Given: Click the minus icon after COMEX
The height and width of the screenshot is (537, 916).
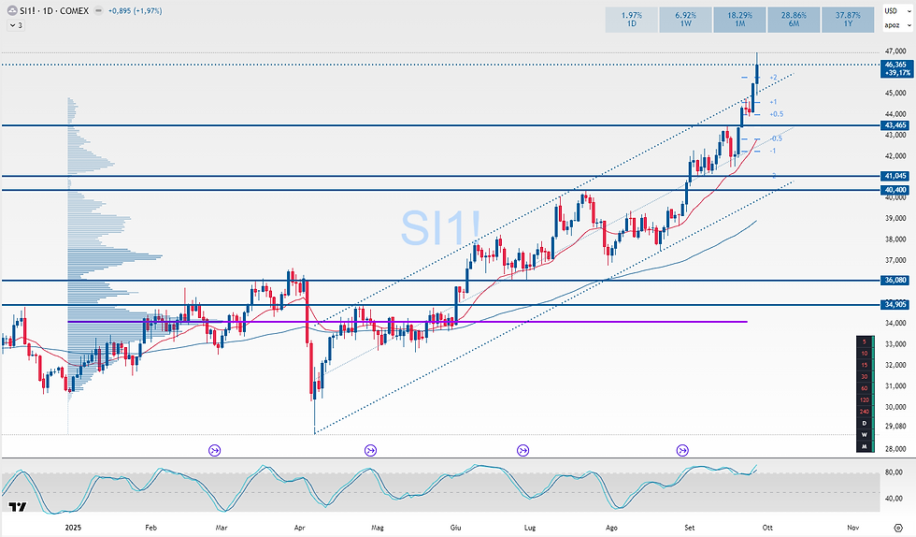Looking at the screenshot, I should click(99, 10).
